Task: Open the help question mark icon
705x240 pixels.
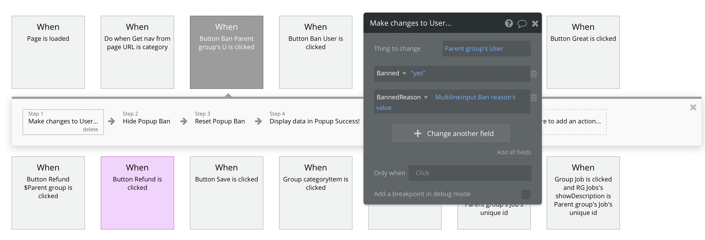Action: [509, 24]
